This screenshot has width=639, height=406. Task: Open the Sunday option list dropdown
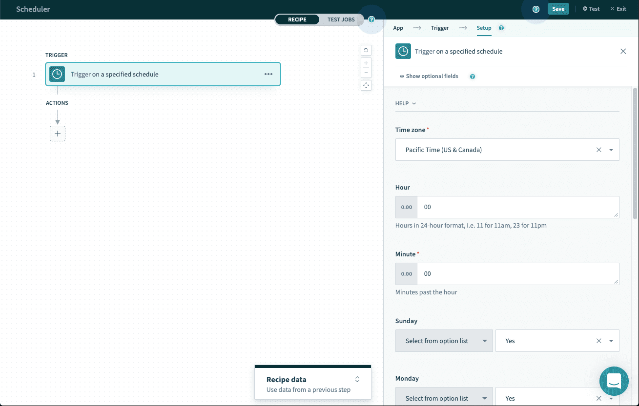tap(444, 340)
